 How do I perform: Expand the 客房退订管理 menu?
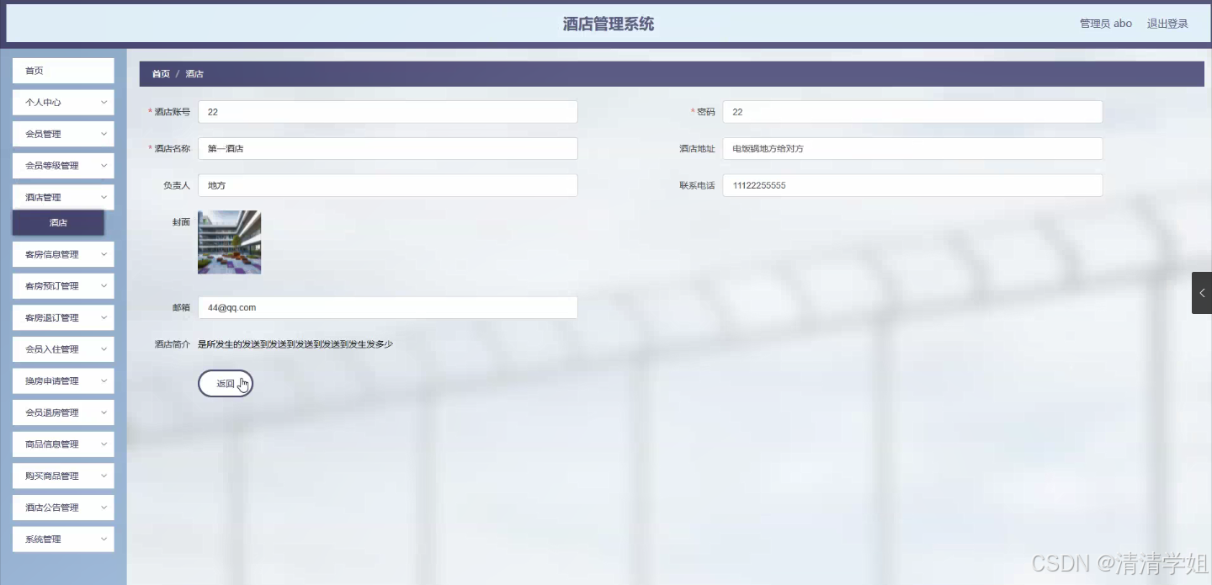tap(62, 317)
